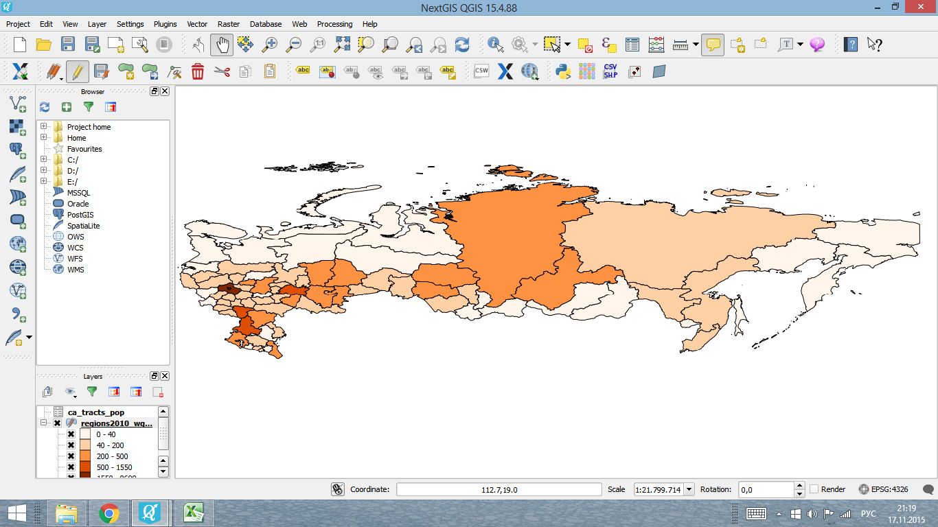938x527 pixels.
Task: Filter browser with funnel icon
Action: (x=89, y=107)
